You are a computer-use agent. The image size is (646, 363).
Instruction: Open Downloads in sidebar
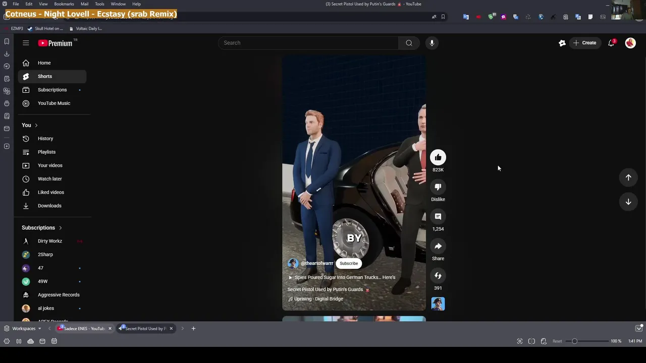[52, 206]
